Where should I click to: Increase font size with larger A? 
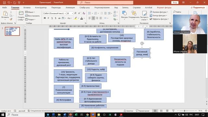pyautogui.click(x=75, y=13)
